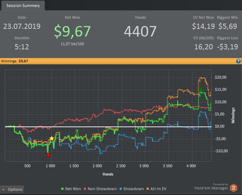Toggle the blue Showdown legend swatch
Viewport: 242px width, 195px height.
pyautogui.click(x=121, y=189)
